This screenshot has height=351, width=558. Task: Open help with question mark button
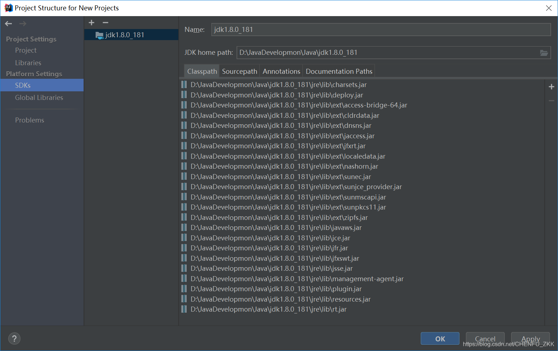tap(14, 338)
